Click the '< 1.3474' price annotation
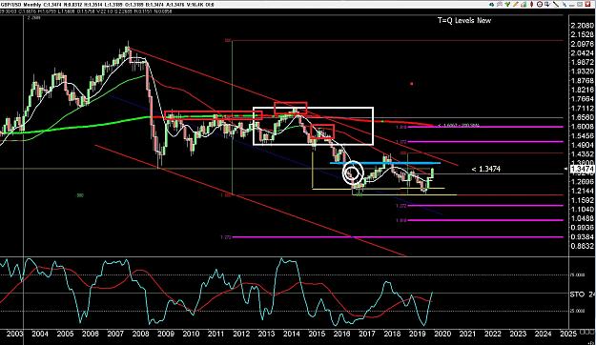596x345 pixels. (x=485, y=169)
